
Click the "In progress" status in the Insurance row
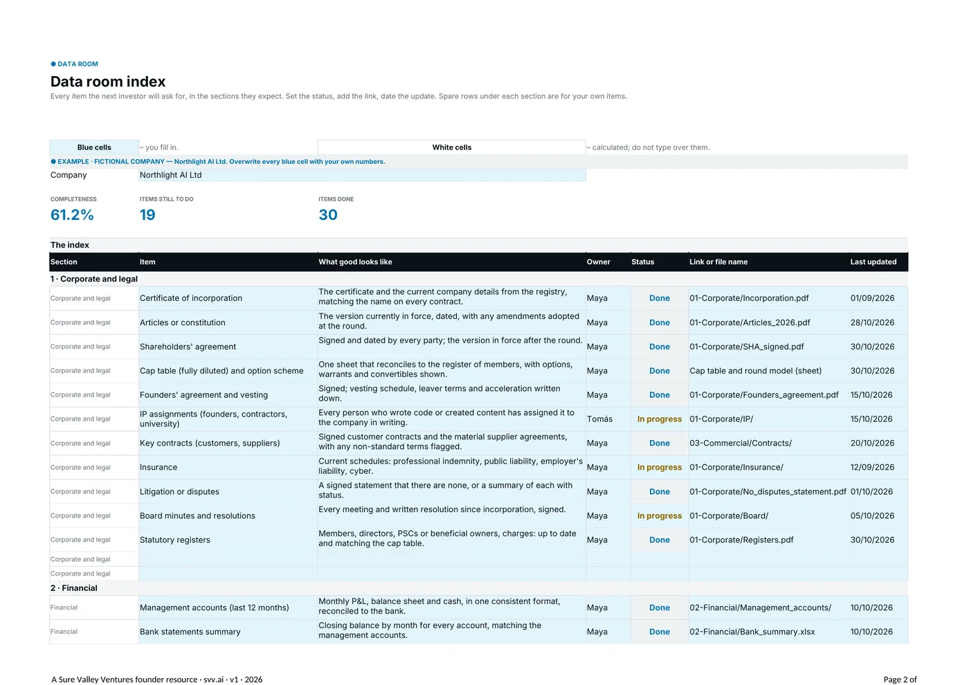tap(660, 468)
